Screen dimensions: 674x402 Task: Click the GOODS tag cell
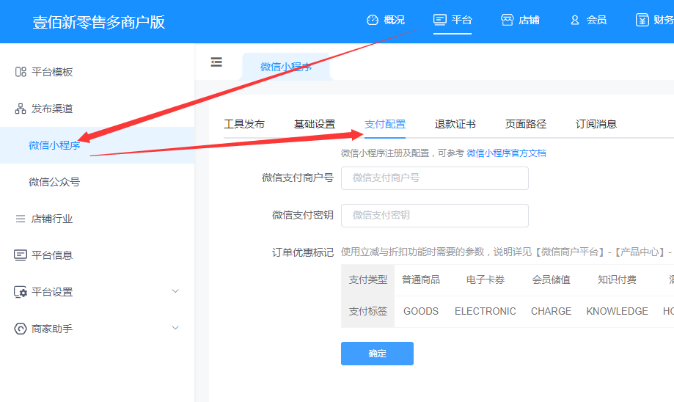(x=421, y=311)
